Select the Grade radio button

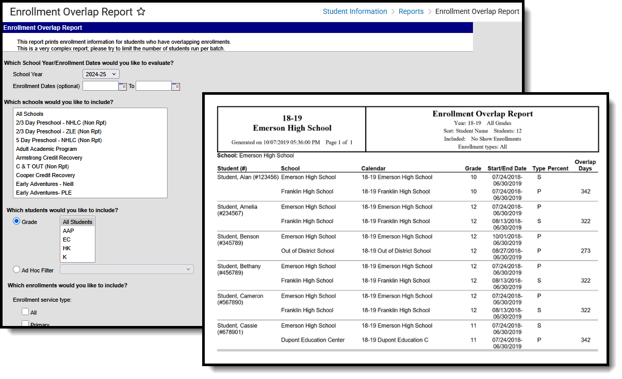click(17, 221)
